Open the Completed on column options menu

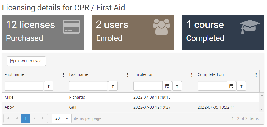[256, 75]
